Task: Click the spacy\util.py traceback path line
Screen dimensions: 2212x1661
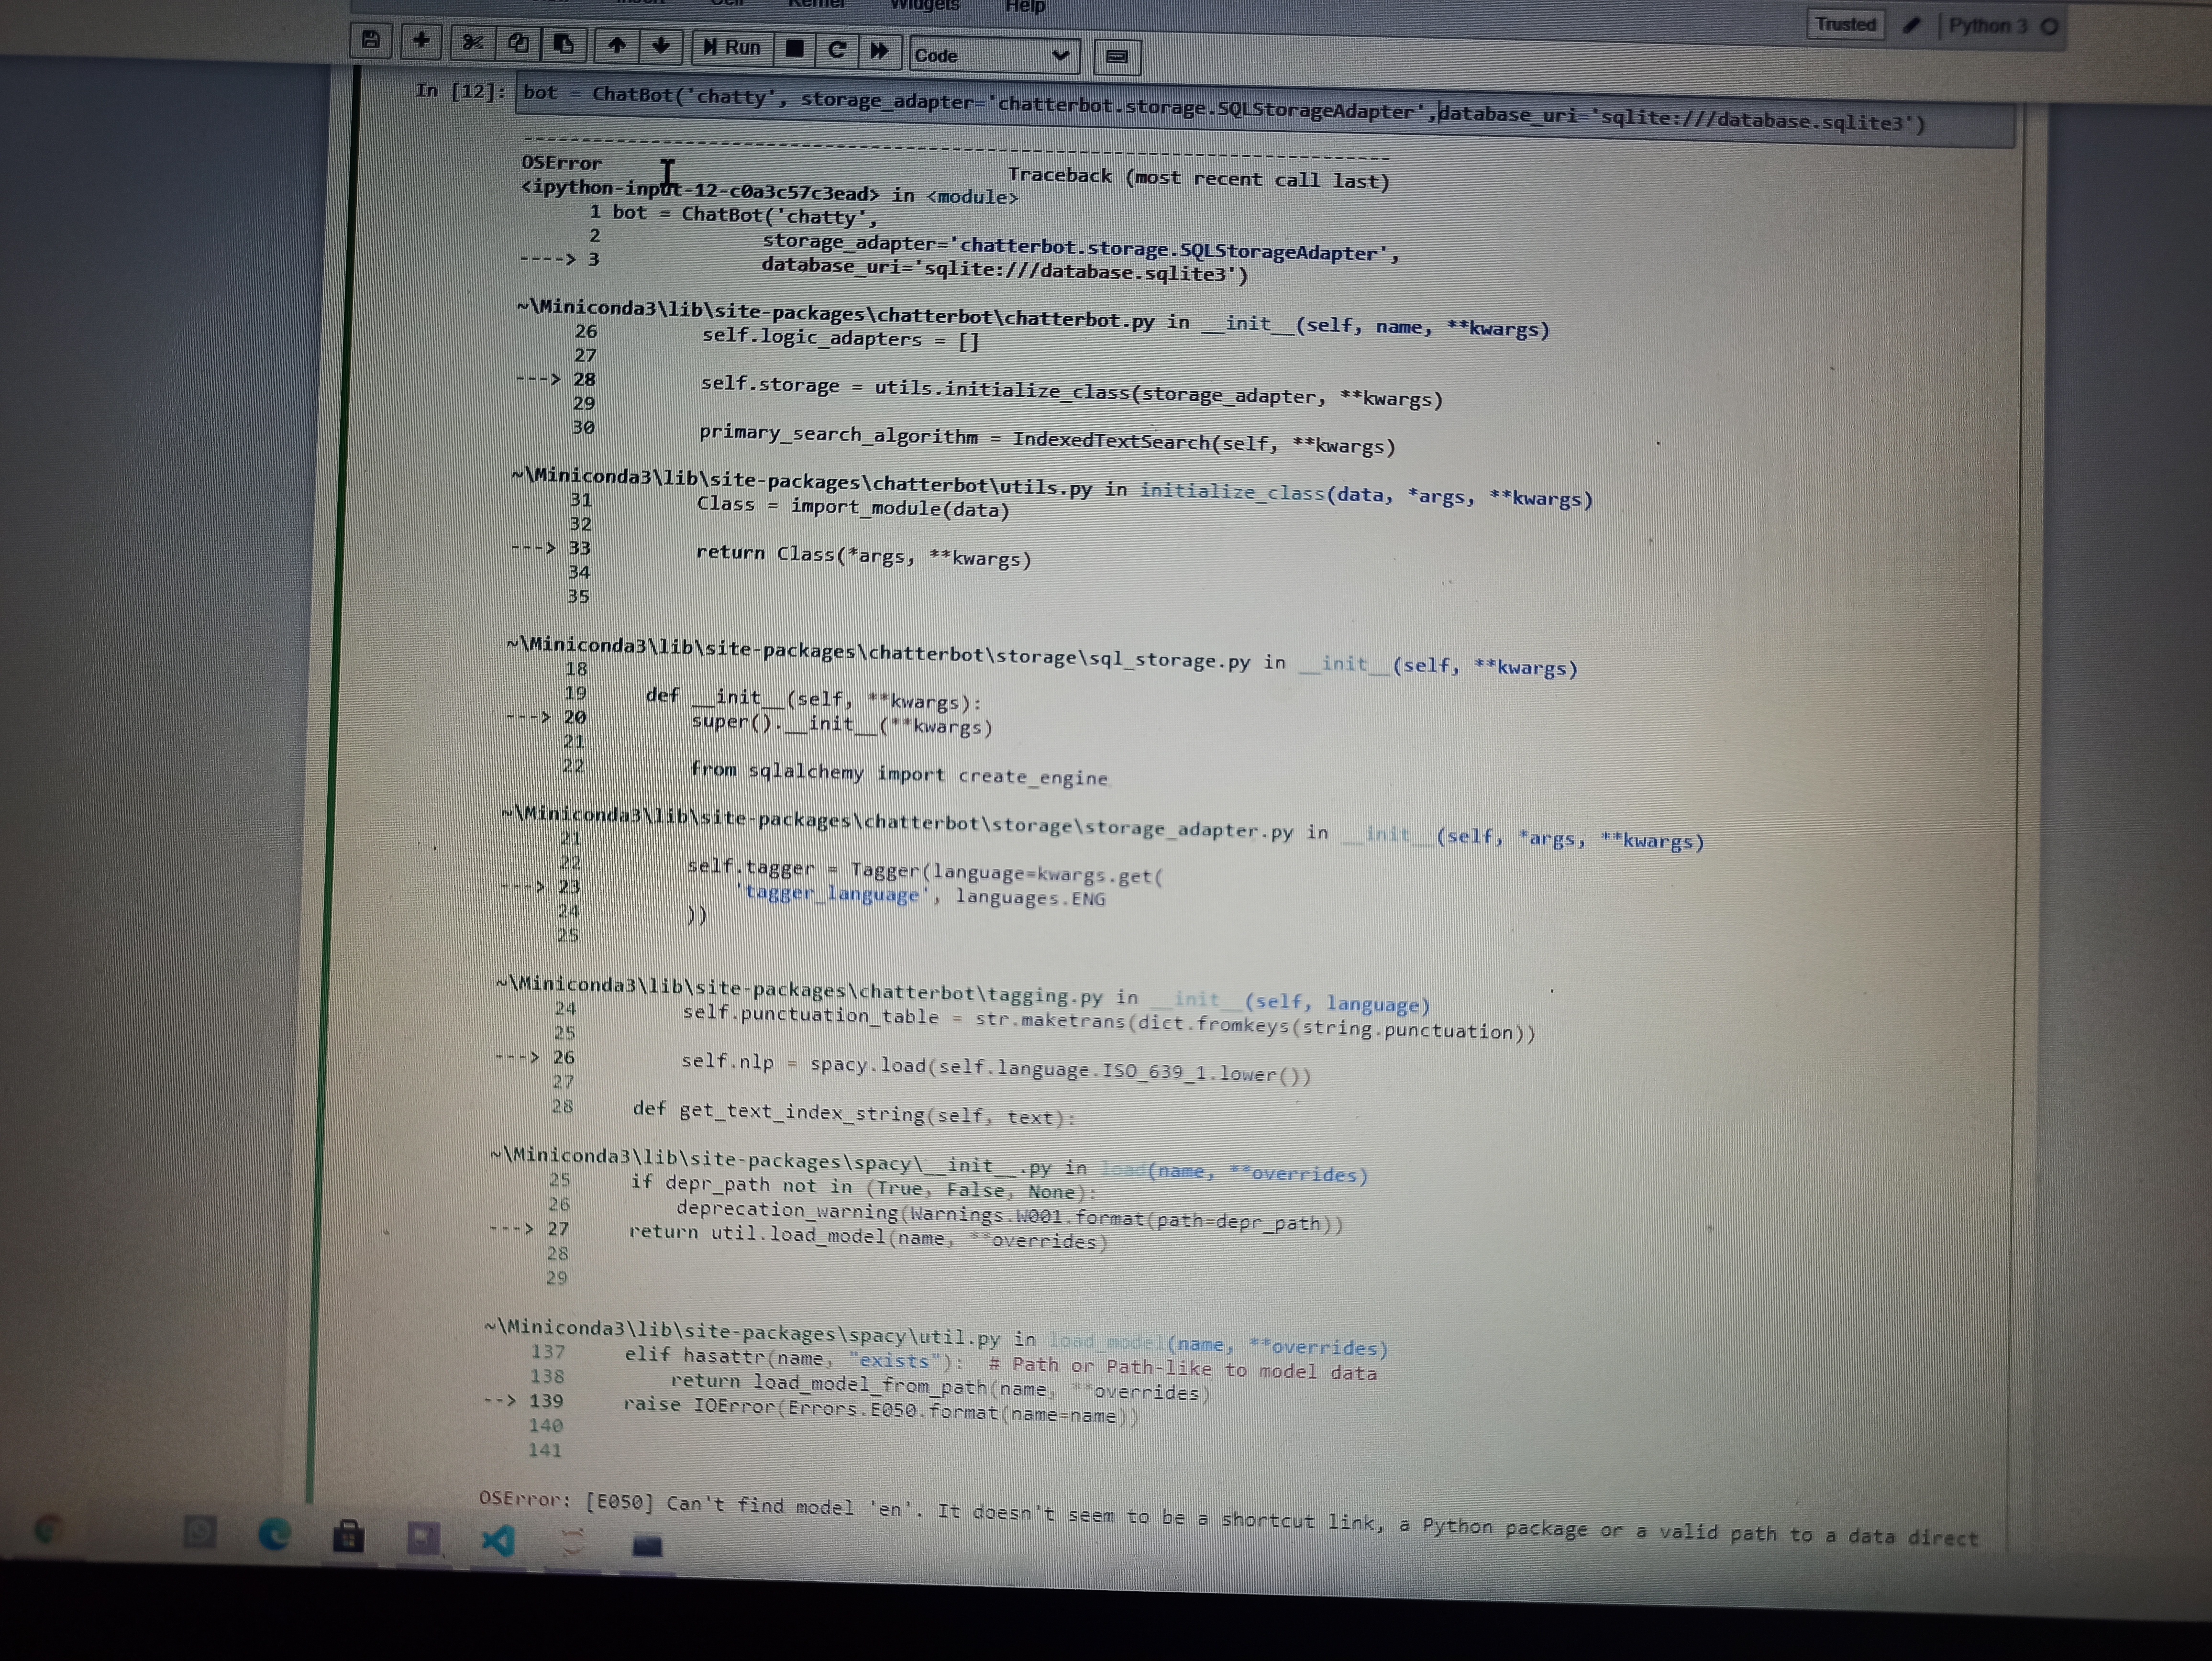Action: (936, 1338)
